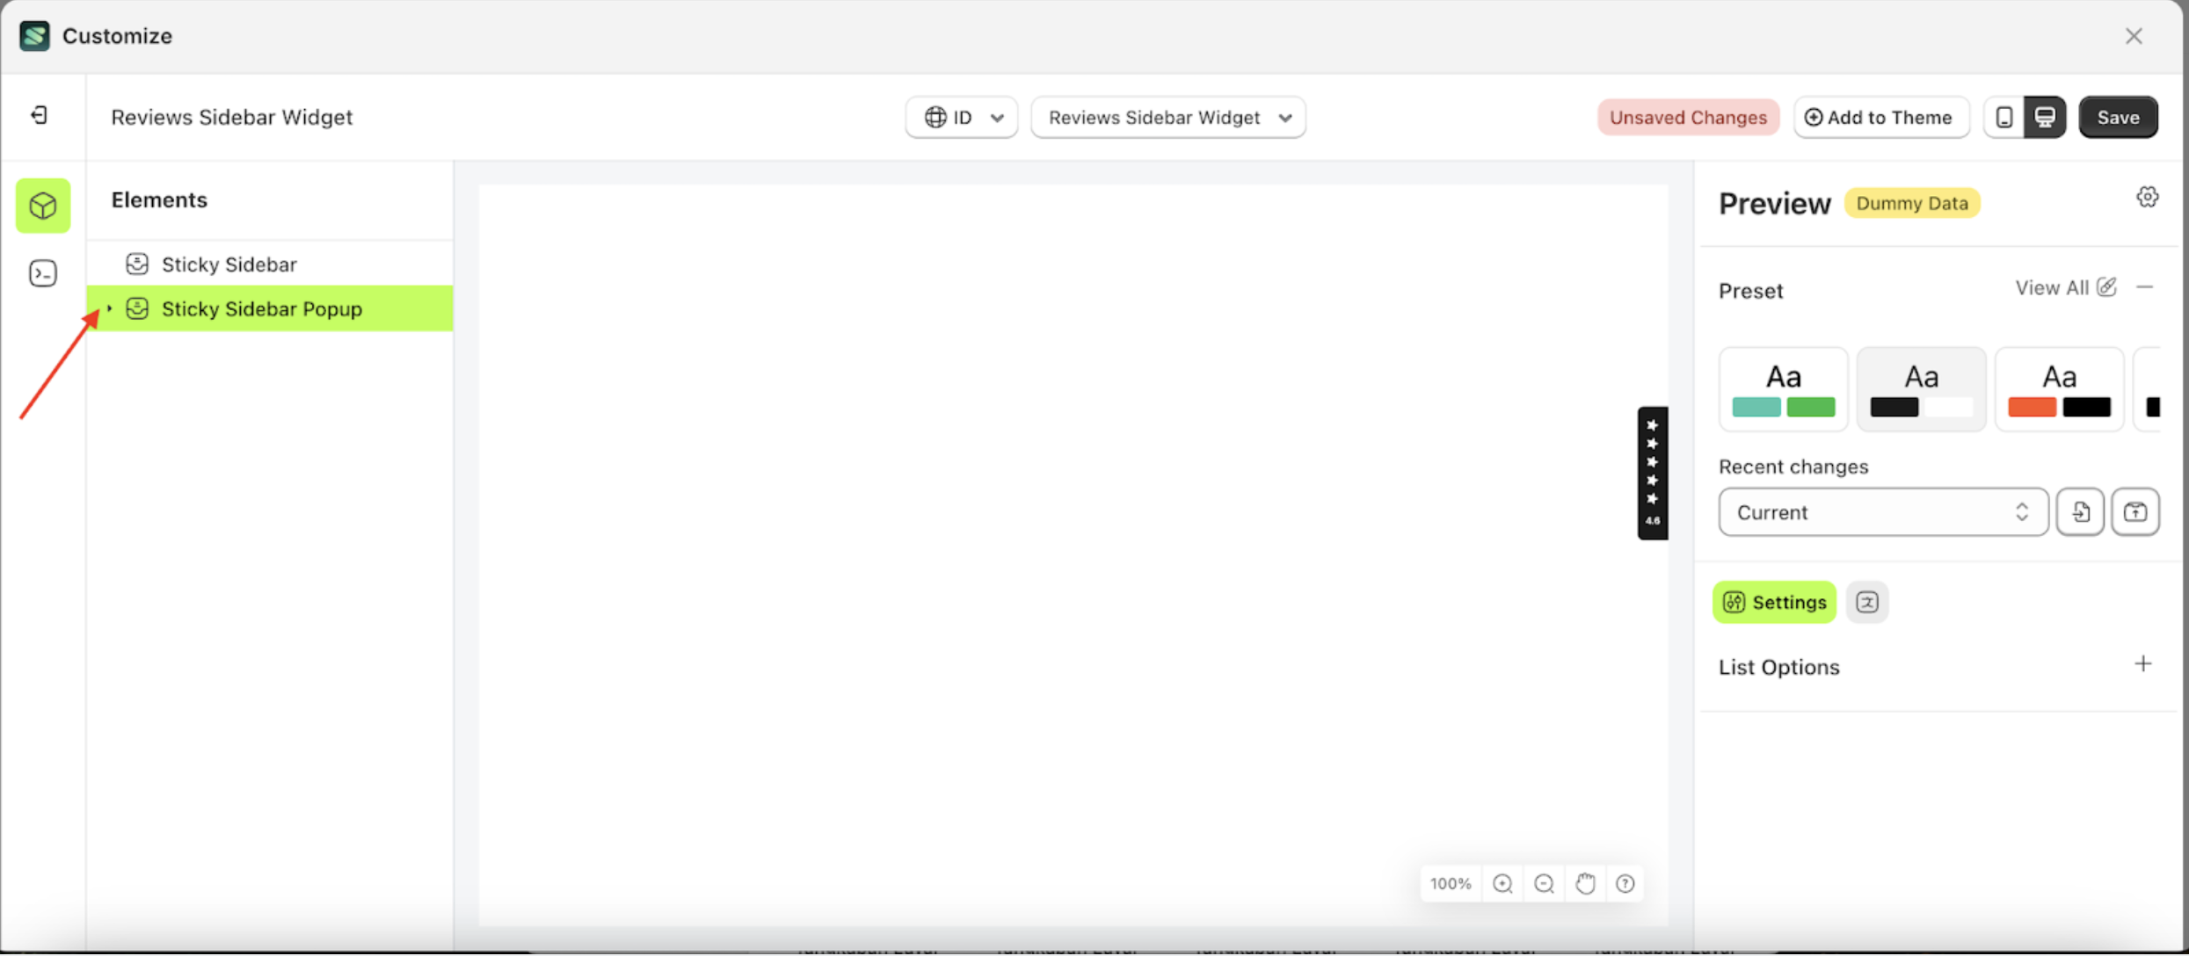Switch preview to mobile view
The width and height of the screenshot is (2189, 956).
(x=2004, y=116)
